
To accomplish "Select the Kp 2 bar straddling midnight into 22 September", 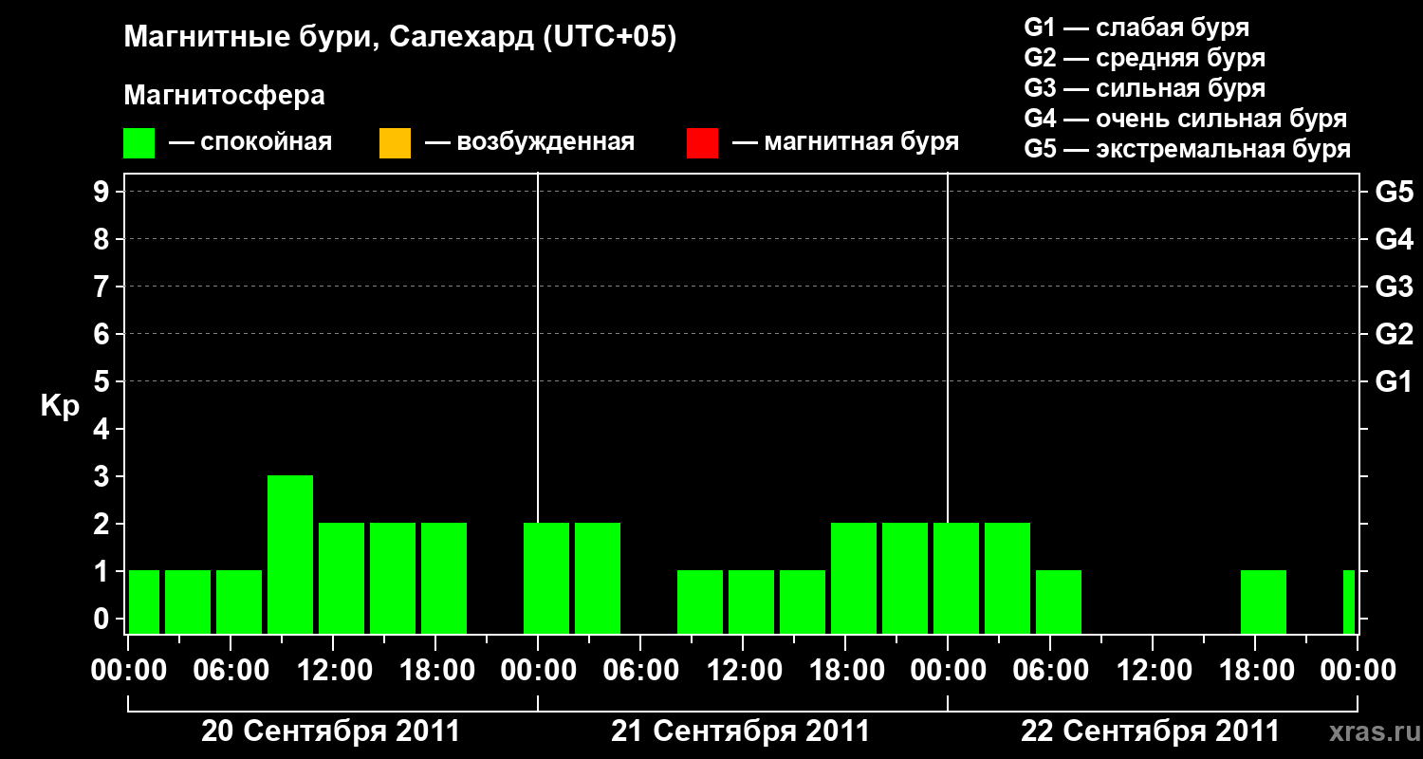I will pos(956,578).
